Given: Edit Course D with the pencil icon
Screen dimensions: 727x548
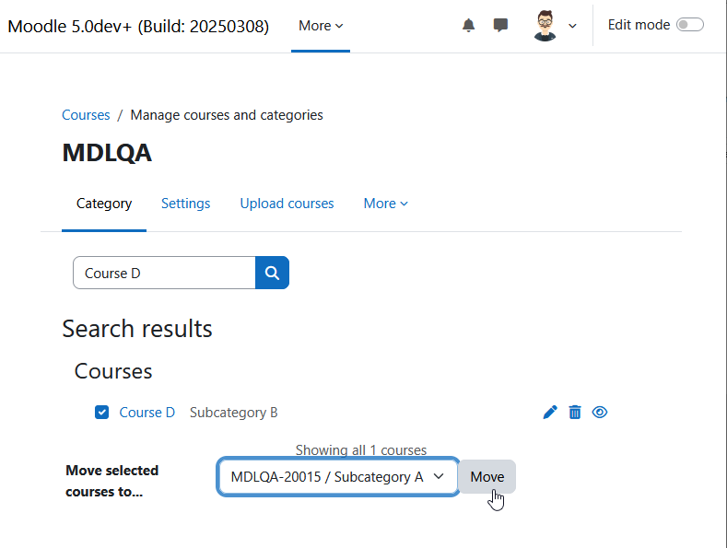Looking at the screenshot, I should 550,413.
